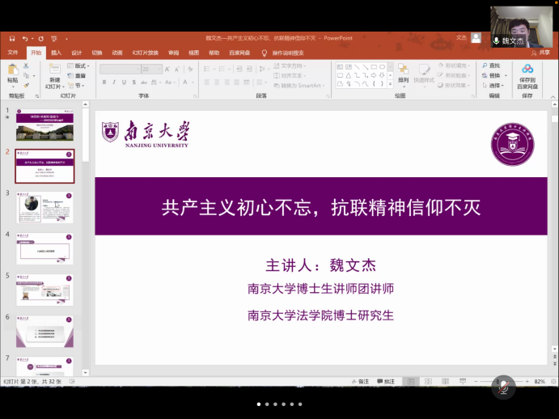Select slide 3 thumbnail in slide panel
Image resolution: width=559 pixels, height=419 pixels.
click(44, 207)
